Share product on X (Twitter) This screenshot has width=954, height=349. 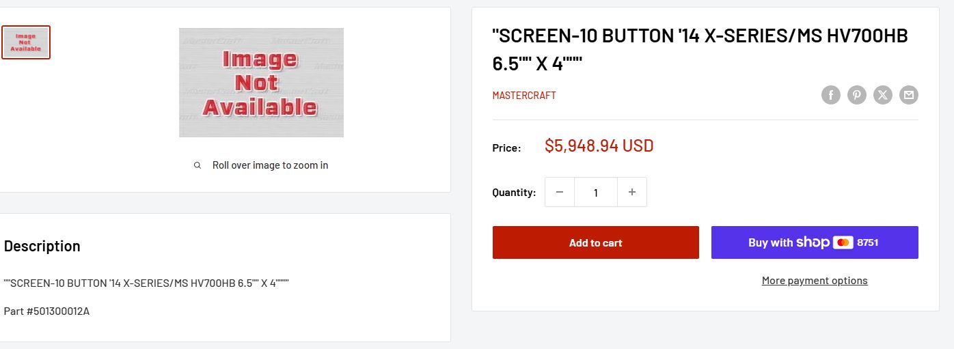click(882, 95)
